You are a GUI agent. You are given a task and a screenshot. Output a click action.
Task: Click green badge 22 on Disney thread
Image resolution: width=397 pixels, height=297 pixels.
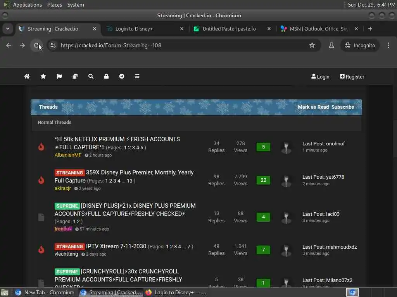pos(263,180)
